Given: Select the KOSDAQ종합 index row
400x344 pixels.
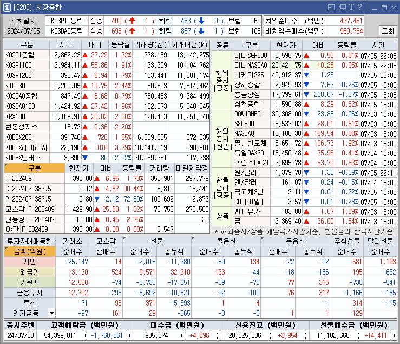Looking at the screenshot, I should [107, 96].
